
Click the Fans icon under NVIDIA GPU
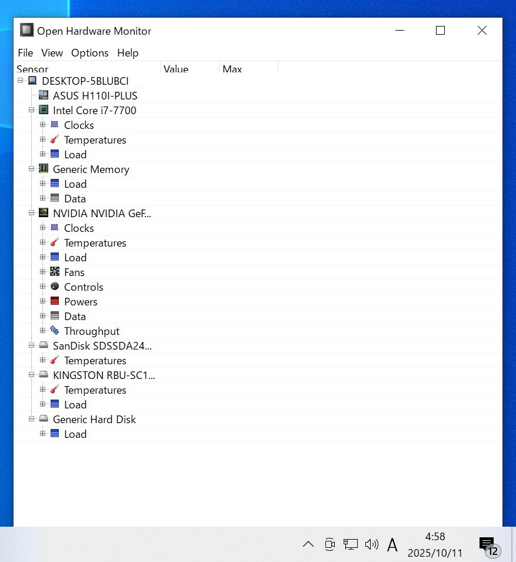pos(55,271)
